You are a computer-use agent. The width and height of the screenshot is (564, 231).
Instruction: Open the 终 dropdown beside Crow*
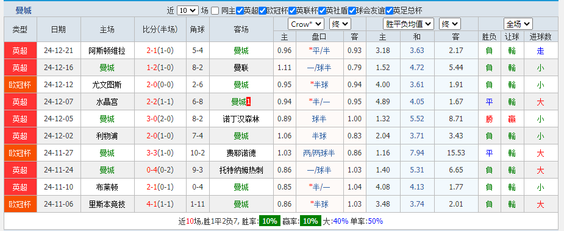(340, 24)
